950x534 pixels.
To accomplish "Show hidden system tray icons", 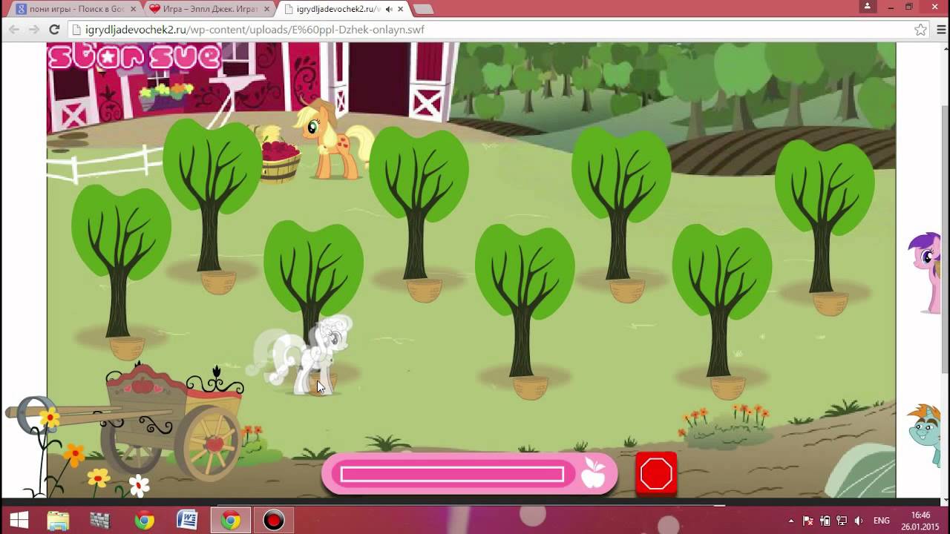I will (x=791, y=521).
